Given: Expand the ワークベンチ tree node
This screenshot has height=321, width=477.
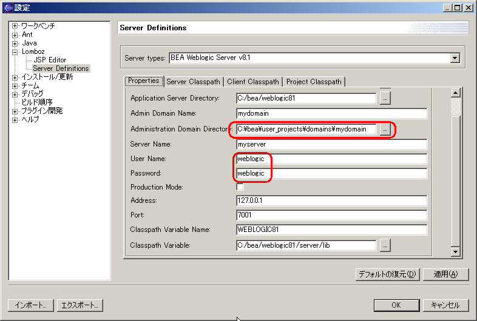Looking at the screenshot, I should tap(15, 27).
